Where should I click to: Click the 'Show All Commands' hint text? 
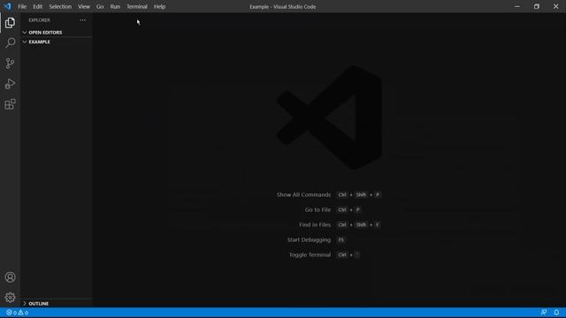[303, 194]
